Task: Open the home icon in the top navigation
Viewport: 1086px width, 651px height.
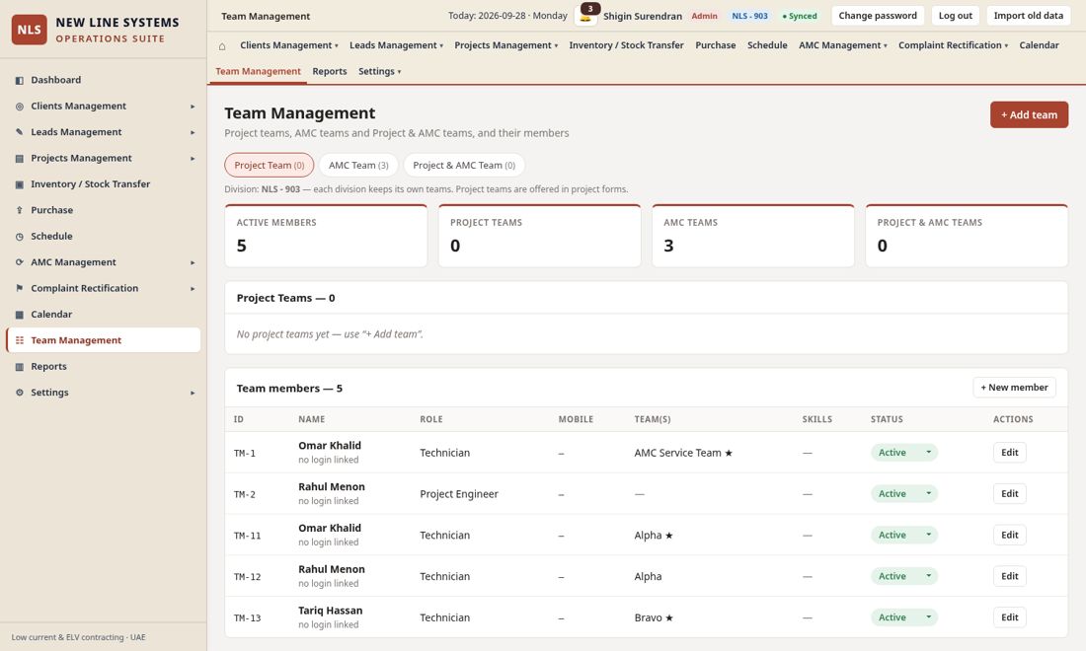Action: 222,45
